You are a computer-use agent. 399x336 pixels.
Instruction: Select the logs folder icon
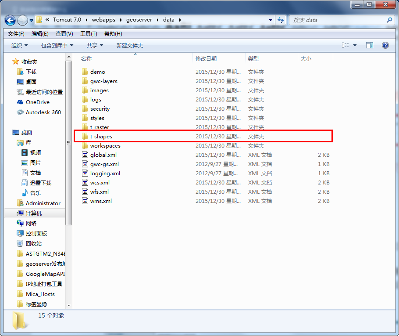pyautogui.click(x=85, y=99)
